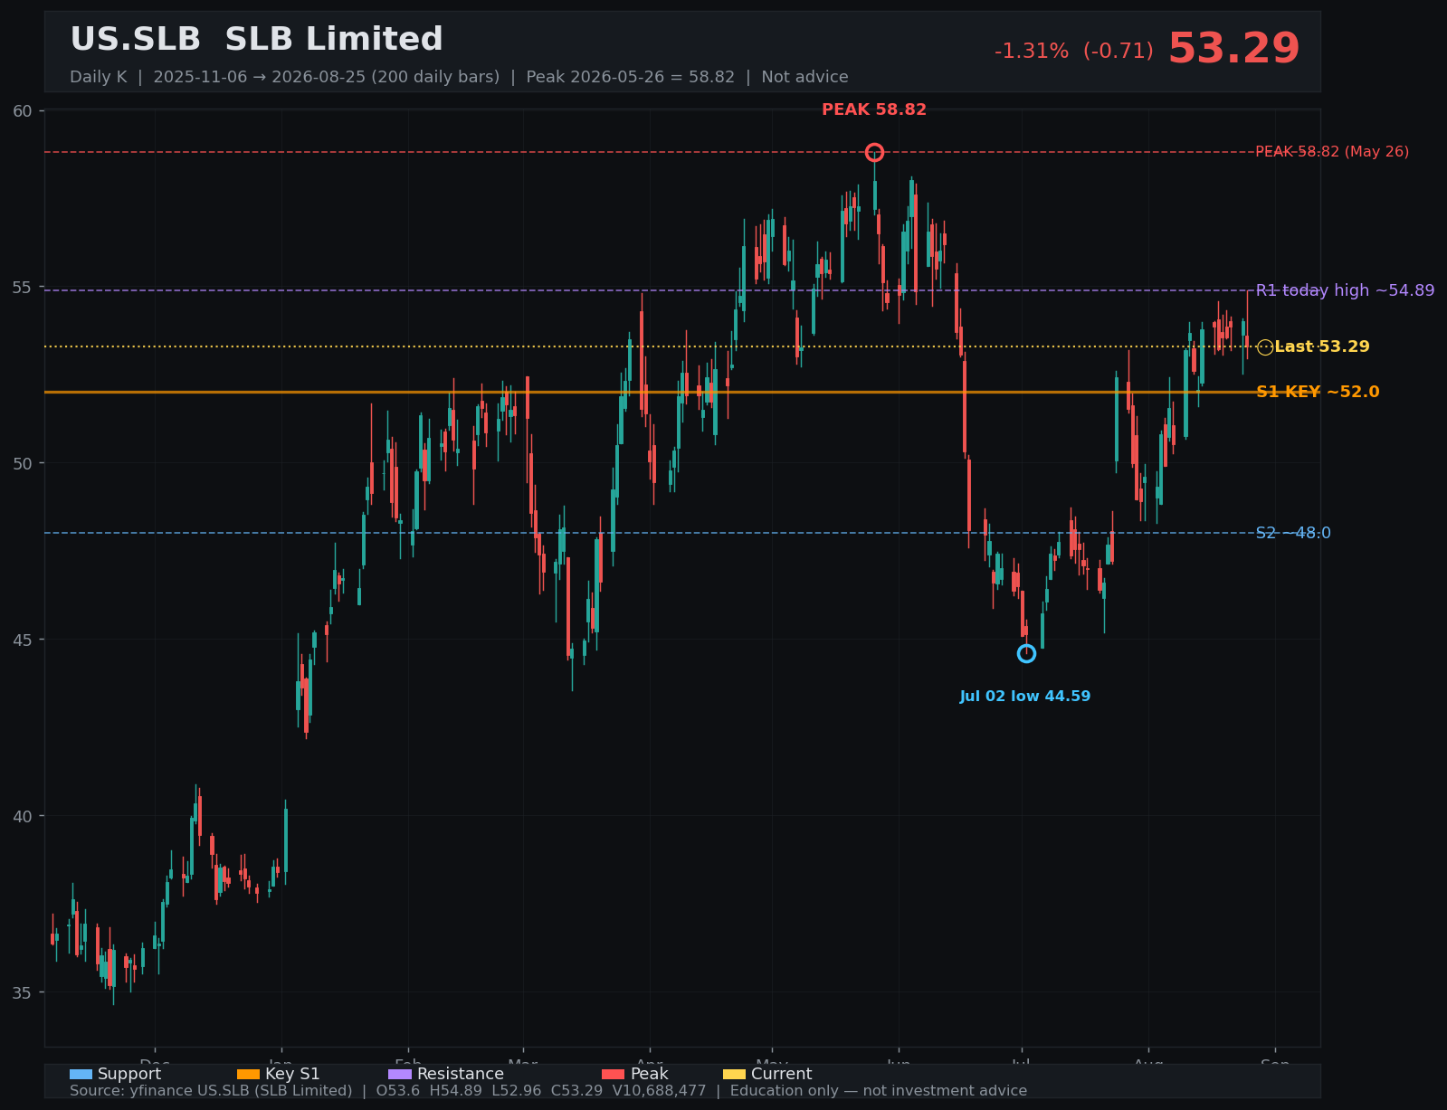Image resolution: width=1447 pixels, height=1110 pixels.
Task: Click the blue Jul 02 low circle marker
Action: pos(1026,653)
